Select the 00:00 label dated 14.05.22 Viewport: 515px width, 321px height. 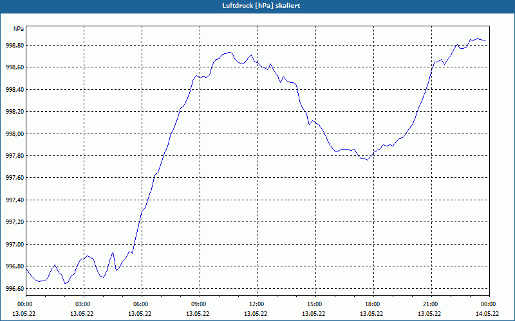pyautogui.click(x=489, y=304)
